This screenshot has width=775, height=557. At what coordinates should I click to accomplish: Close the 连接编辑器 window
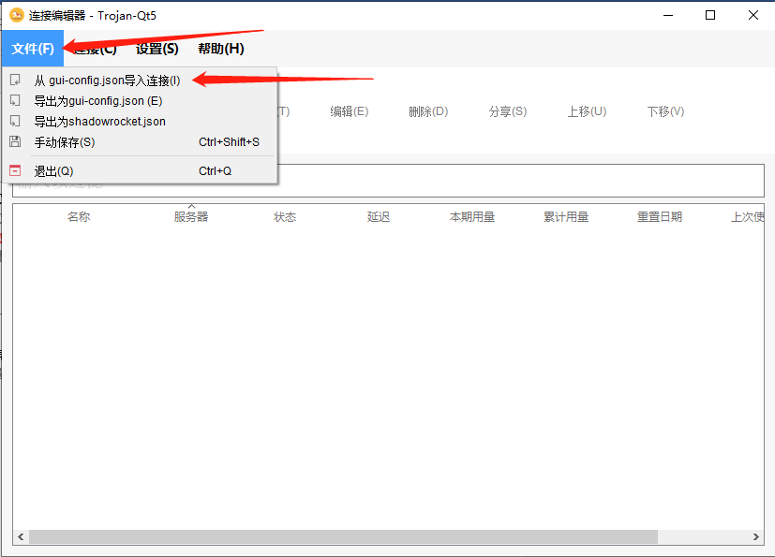click(x=753, y=15)
